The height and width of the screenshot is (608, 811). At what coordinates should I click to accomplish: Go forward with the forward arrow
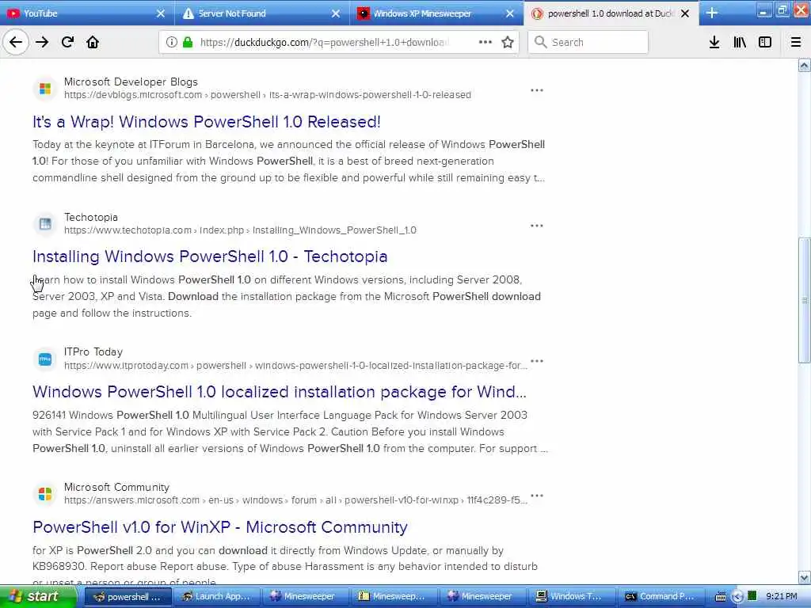point(42,42)
